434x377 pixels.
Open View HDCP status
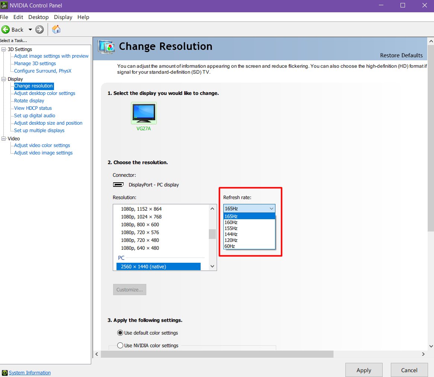[x=33, y=108]
